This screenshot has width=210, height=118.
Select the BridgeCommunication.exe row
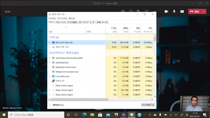[x=101, y=72]
